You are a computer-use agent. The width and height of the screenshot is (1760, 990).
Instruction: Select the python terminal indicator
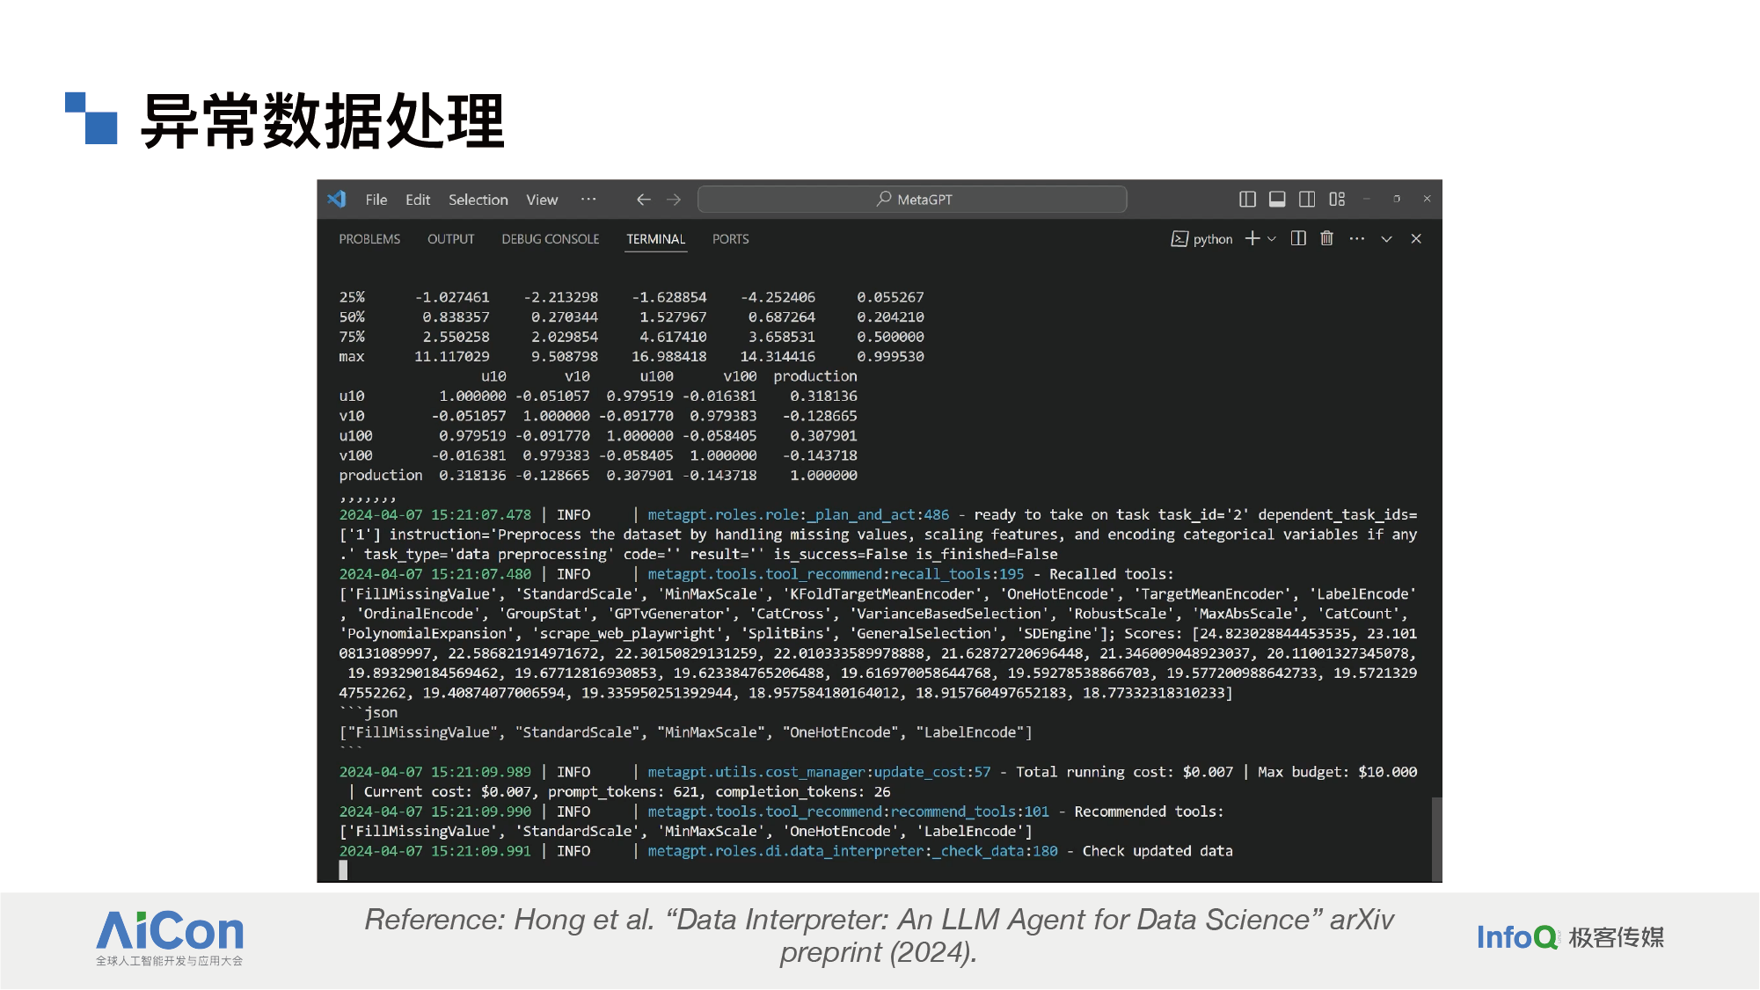click(1201, 239)
